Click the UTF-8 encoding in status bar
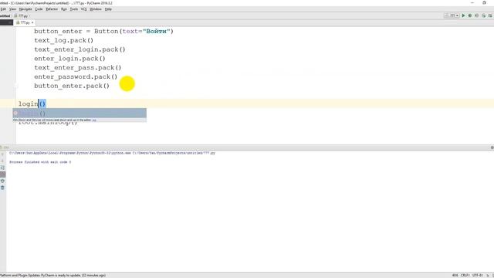Image resolution: width=494 pixels, height=278 pixels. point(477,275)
